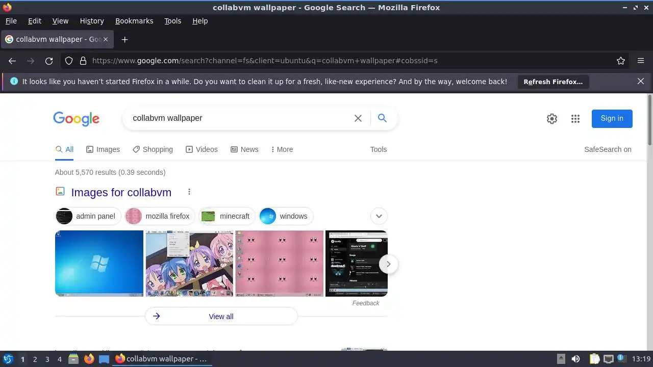653x367 pixels.
Task: Open the anime girls wallpaper thumbnail
Action: (189, 264)
